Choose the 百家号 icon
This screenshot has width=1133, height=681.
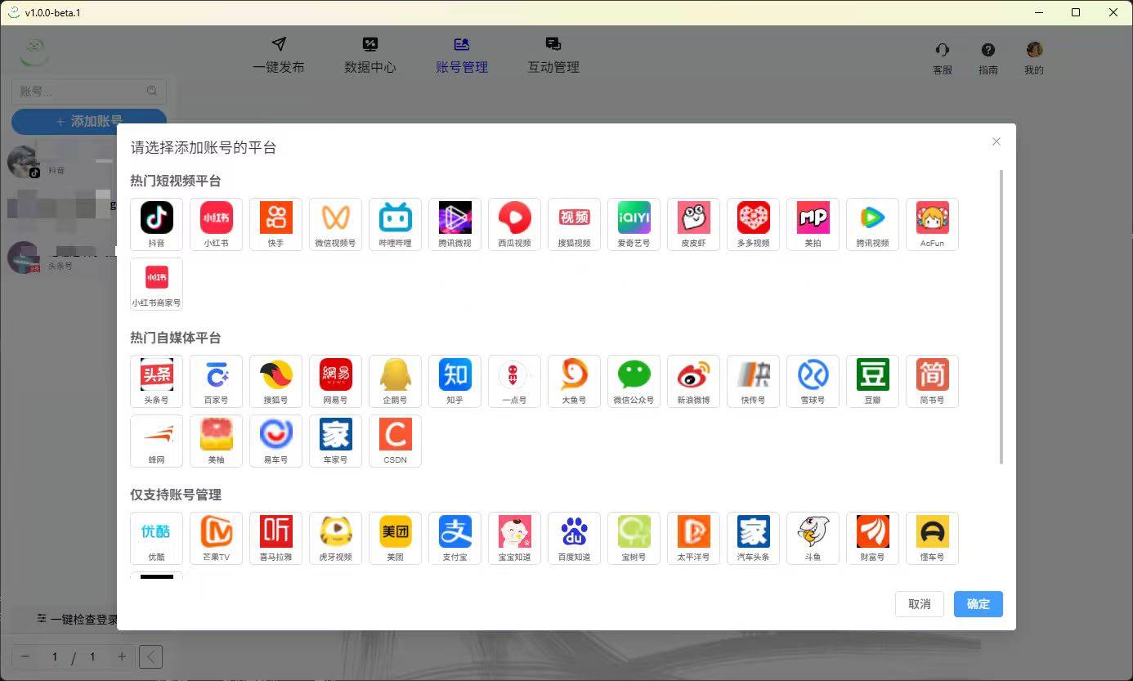point(216,381)
